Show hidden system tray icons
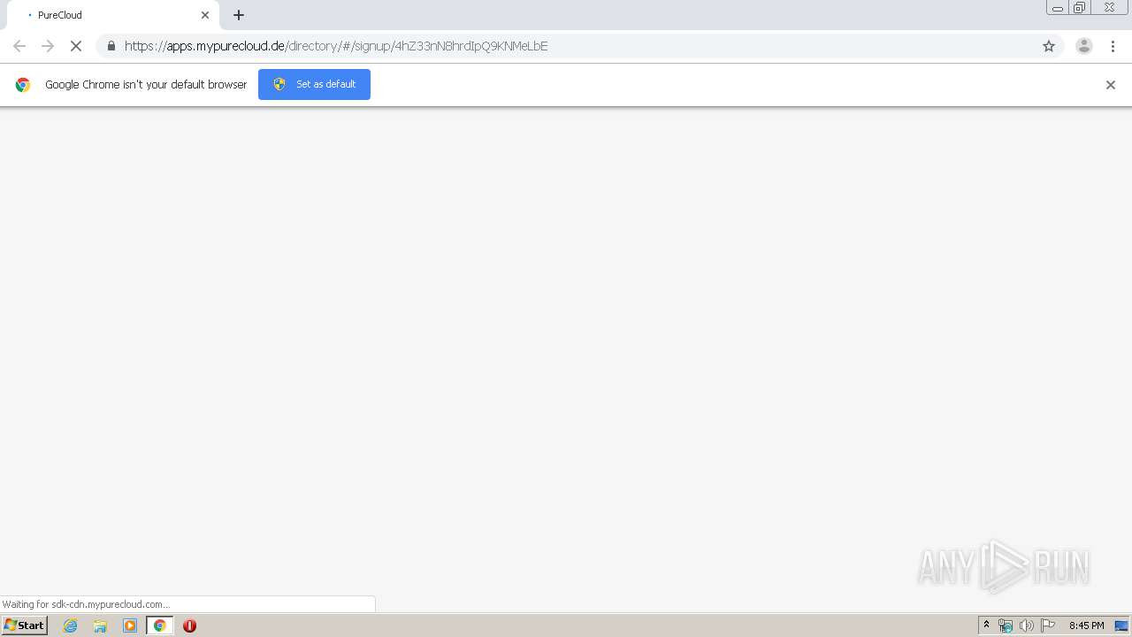The height and width of the screenshot is (637, 1132). tap(987, 625)
